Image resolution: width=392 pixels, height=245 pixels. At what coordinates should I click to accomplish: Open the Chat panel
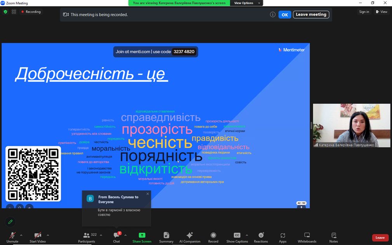point(117,236)
